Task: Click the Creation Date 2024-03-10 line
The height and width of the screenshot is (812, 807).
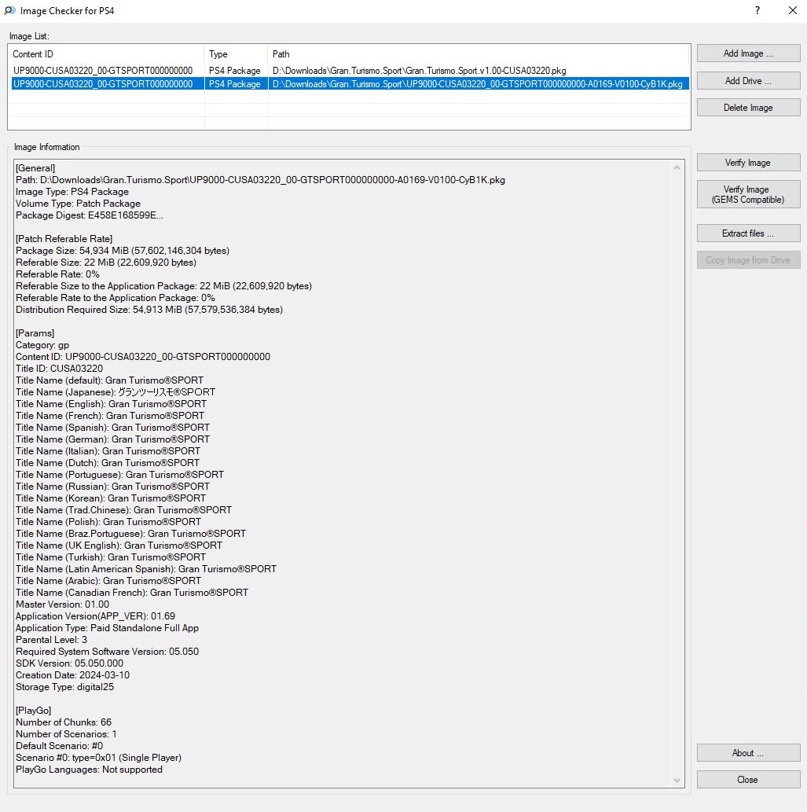Action: pyautogui.click(x=72, y=675)
